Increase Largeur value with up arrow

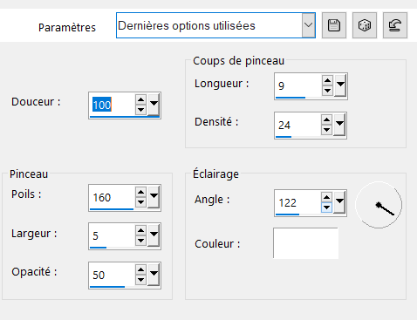(141, 230)
